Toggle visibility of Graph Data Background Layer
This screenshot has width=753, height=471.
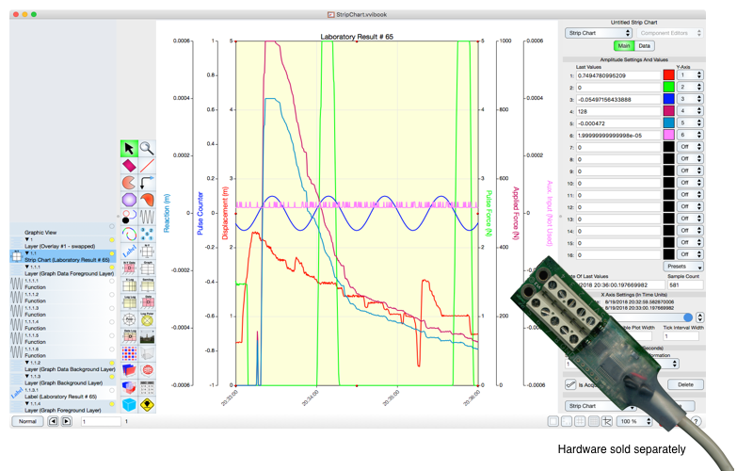(111, 364)
